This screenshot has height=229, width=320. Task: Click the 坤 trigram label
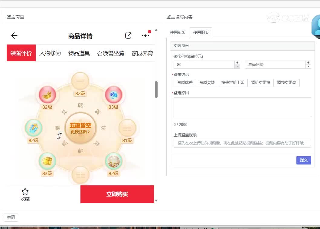coord(80,151)
